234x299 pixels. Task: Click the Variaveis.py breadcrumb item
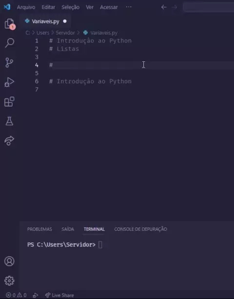click(x=100, y=33)
